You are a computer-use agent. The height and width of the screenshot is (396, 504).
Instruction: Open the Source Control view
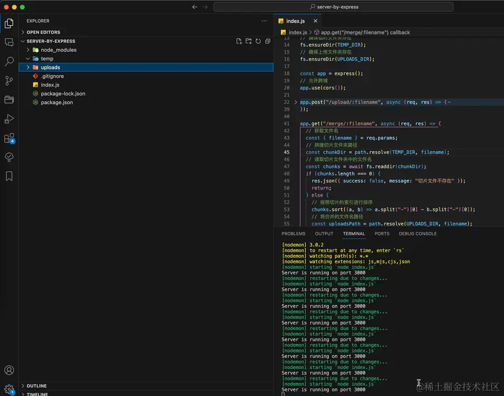[x=9, y=81]
